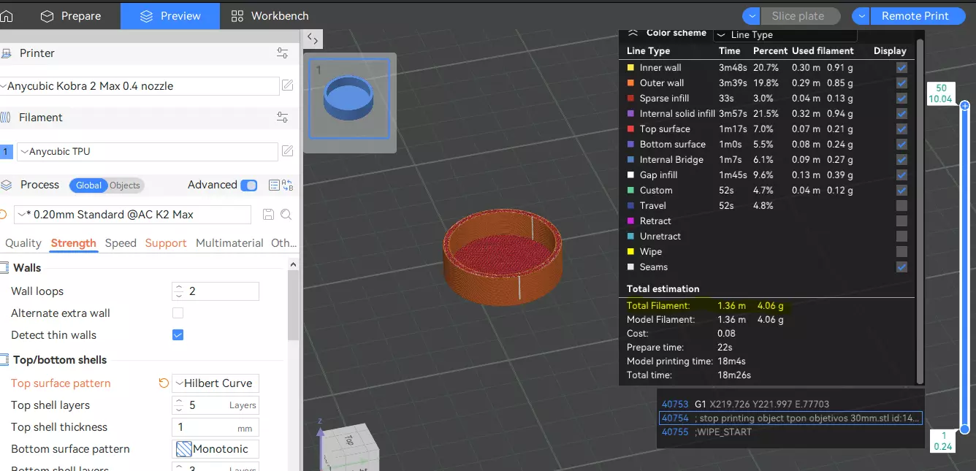
Task: Select plate 1 thumbnail
Action: [x=349, y=99]
